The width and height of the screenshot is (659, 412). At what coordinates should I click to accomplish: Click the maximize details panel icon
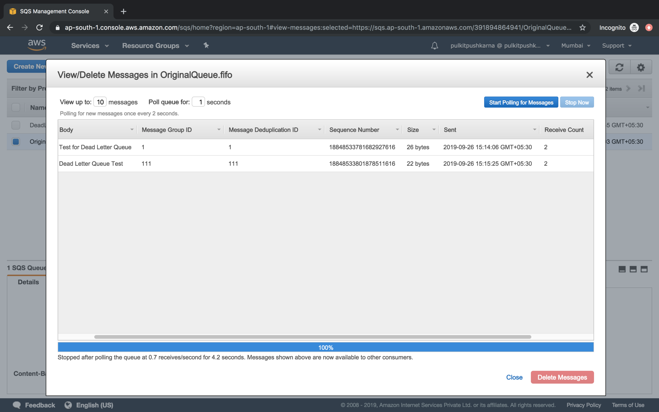coord(644,269)
